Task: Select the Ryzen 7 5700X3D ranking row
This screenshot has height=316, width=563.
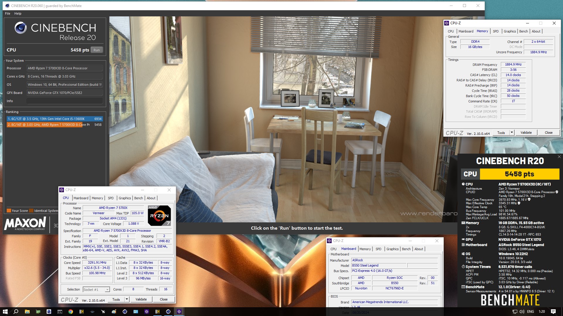Action: click(x=55, y=125)
